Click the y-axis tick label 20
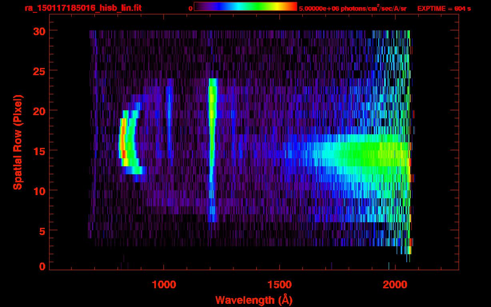Screen dimensions: 491x307 (39, 111)
